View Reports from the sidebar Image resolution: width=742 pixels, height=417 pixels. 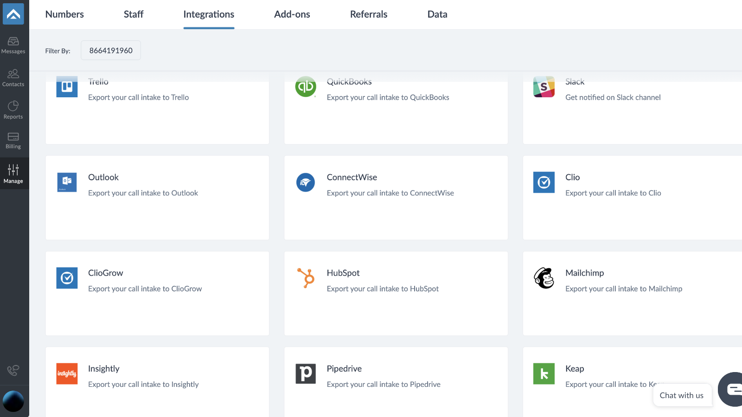pyautogui.click(x=14, y=110)
